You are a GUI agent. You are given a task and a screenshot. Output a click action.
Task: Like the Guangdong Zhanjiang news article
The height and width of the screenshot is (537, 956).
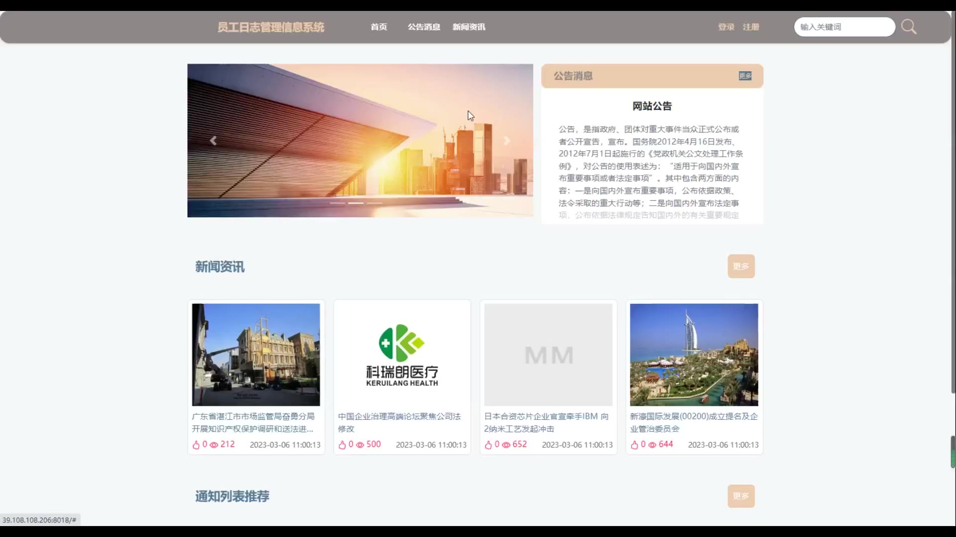point(196,445)
